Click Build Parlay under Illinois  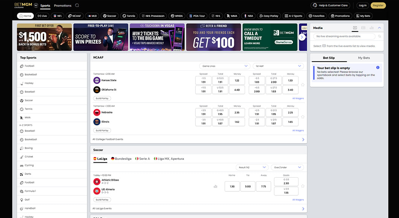tap(102, 130)
